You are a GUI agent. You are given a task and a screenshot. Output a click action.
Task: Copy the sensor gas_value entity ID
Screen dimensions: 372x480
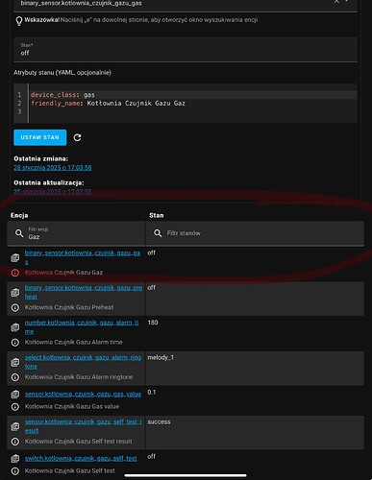point(15,395)
